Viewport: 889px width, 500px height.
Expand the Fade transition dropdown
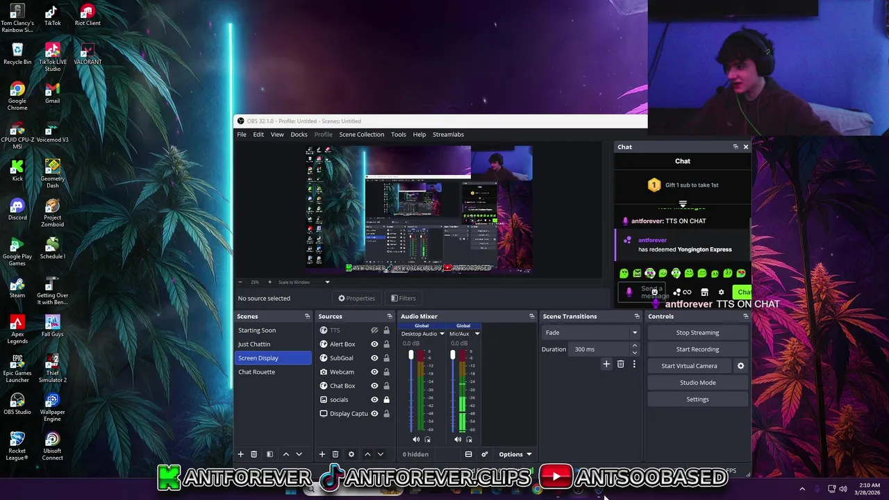point(634,333)
